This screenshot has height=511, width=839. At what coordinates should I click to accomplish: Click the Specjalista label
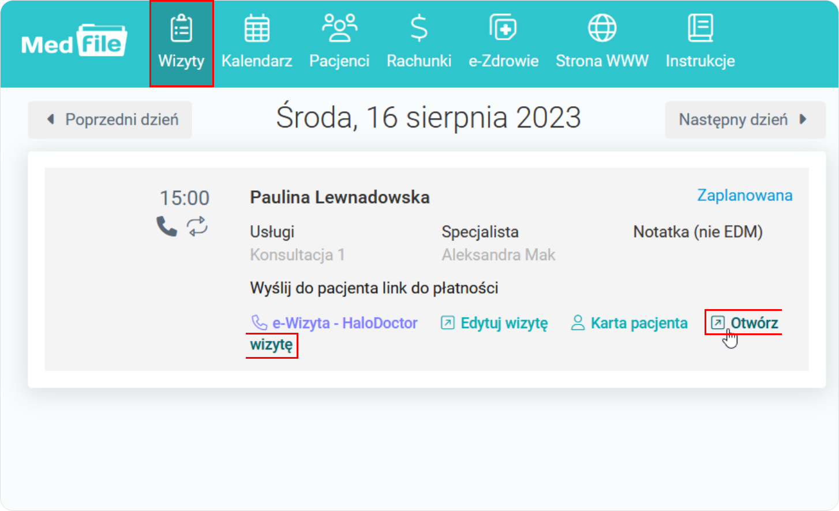480,232
